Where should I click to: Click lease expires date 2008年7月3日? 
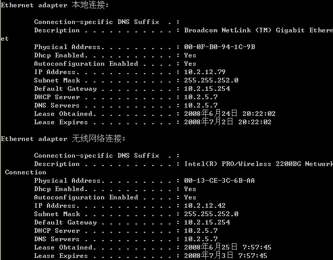(208, 255)
